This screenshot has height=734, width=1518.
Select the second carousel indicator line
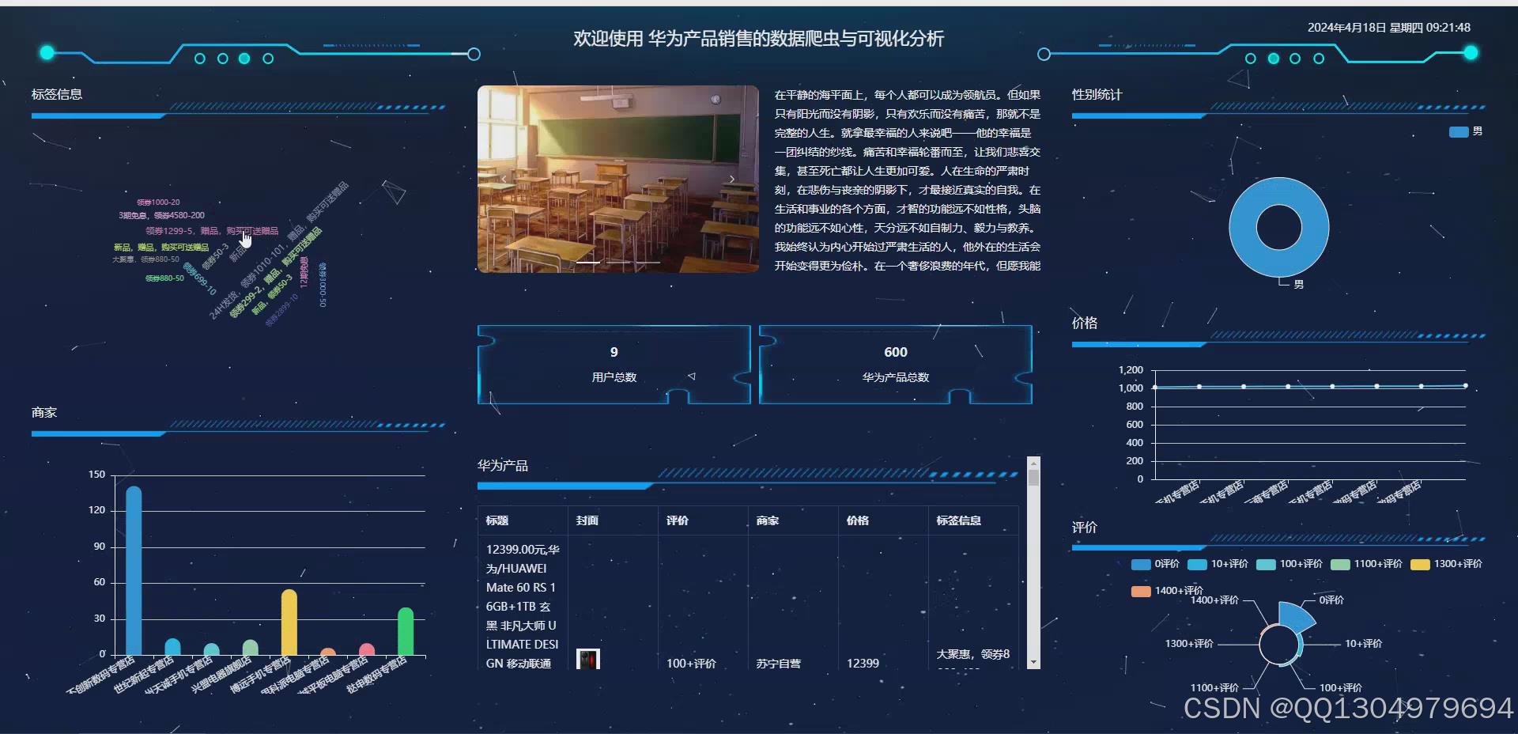[617, 262]
